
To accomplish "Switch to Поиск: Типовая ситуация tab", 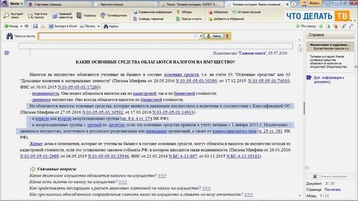I will [x=191, y=4].
